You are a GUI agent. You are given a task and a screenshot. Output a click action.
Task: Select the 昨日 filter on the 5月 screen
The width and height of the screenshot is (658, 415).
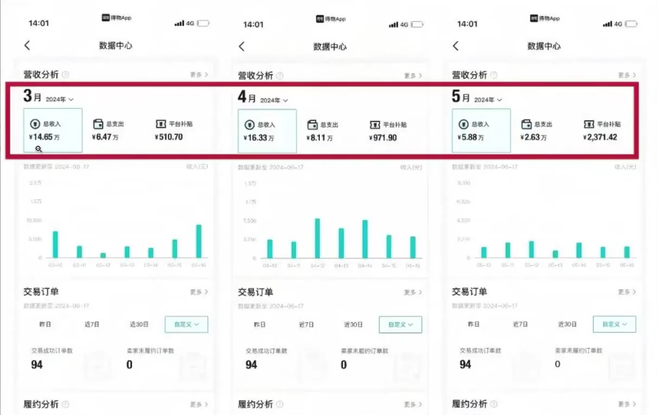pos(474,324)
